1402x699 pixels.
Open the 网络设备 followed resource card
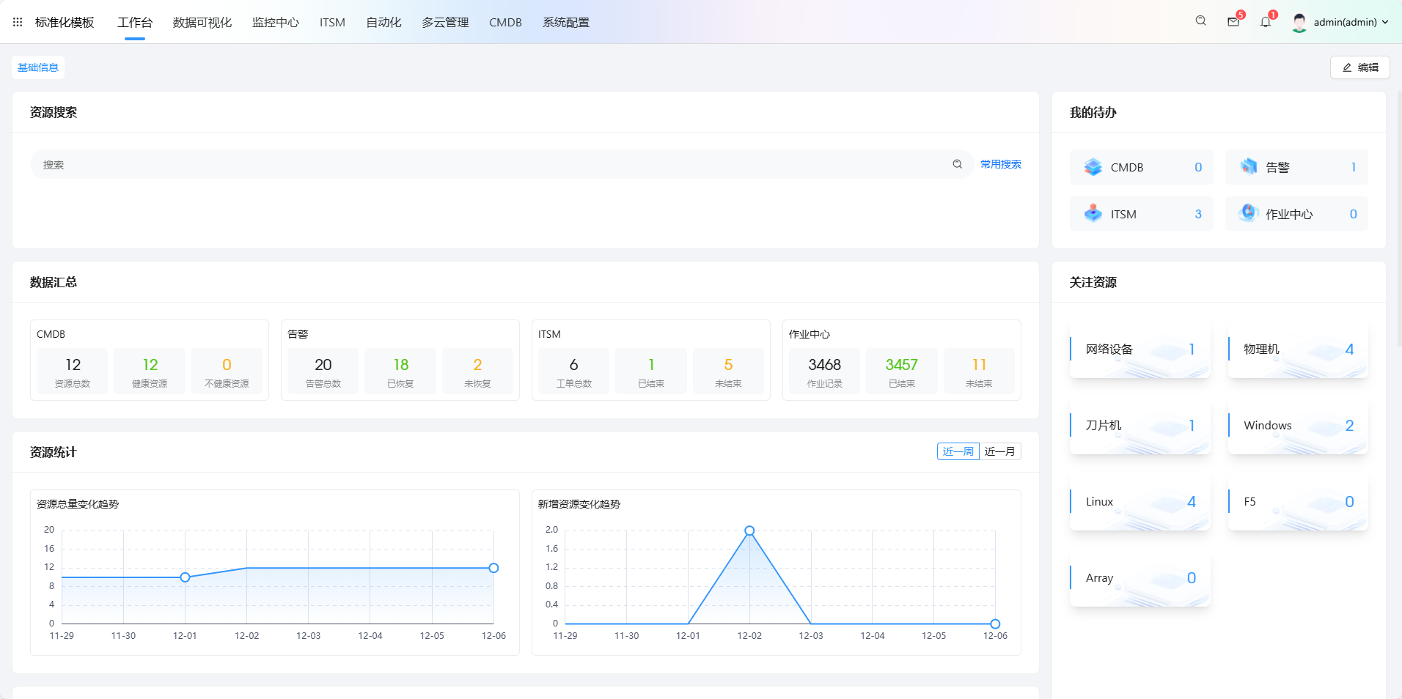click(x=1139, y=349)
